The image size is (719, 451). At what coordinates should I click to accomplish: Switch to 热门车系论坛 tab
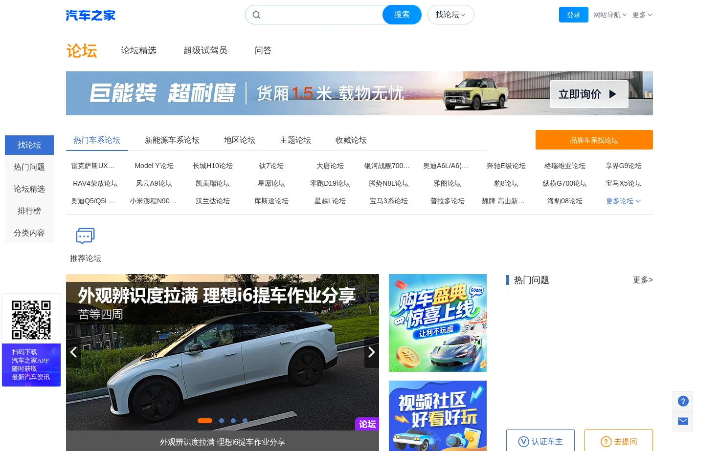tap(97, 140)
